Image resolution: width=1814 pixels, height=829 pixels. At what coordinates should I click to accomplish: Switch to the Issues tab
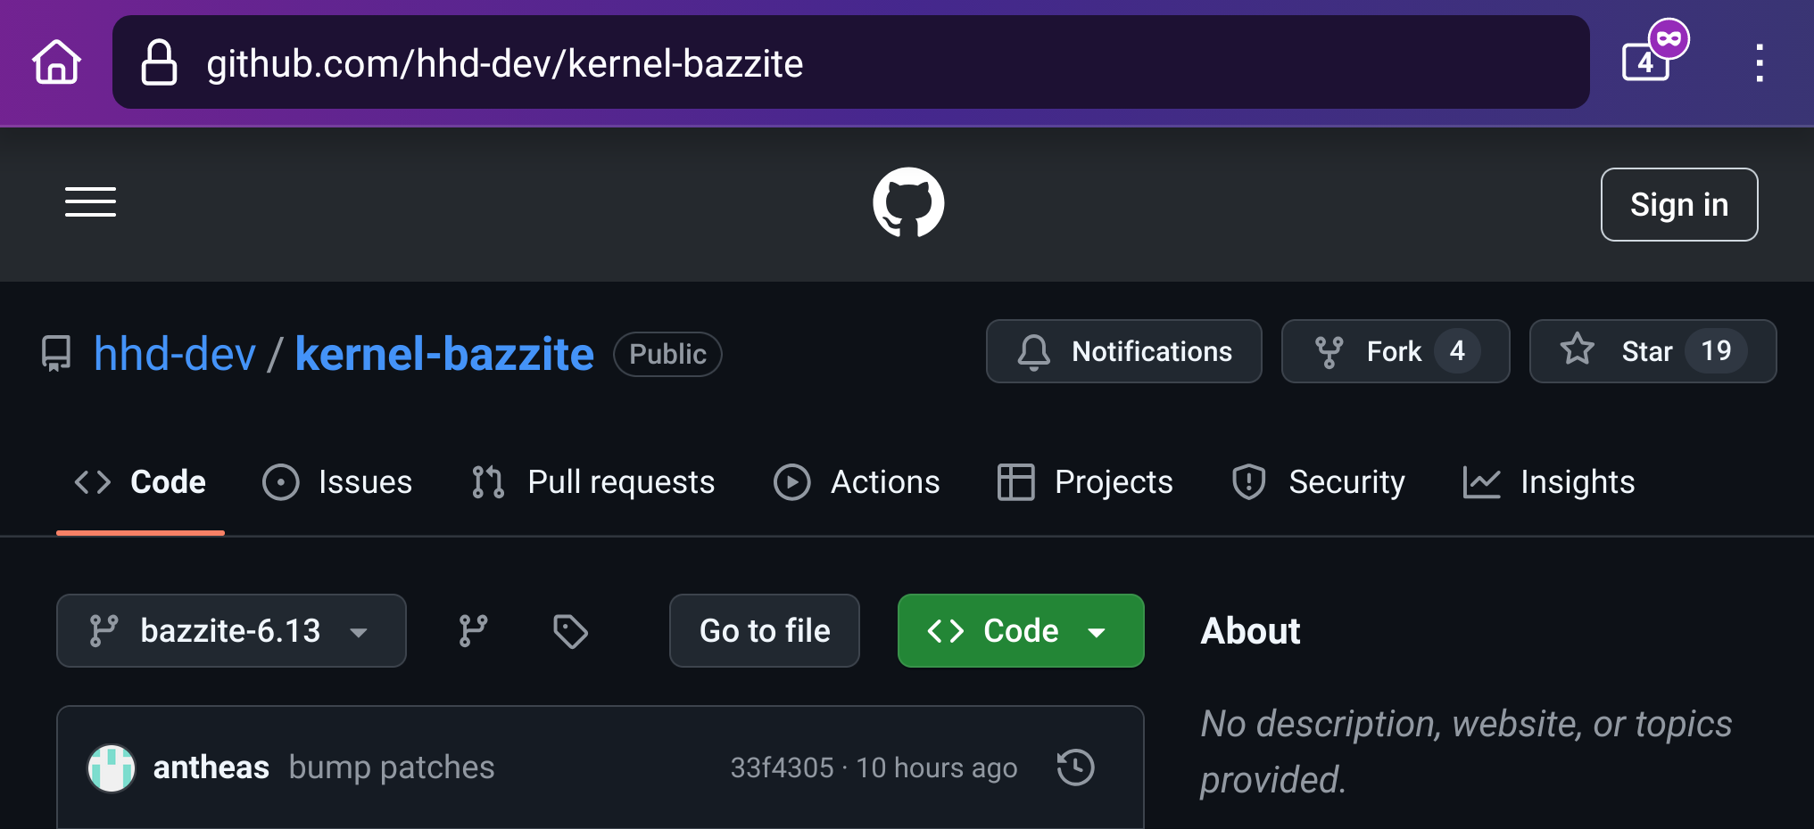tap(338, 482)
